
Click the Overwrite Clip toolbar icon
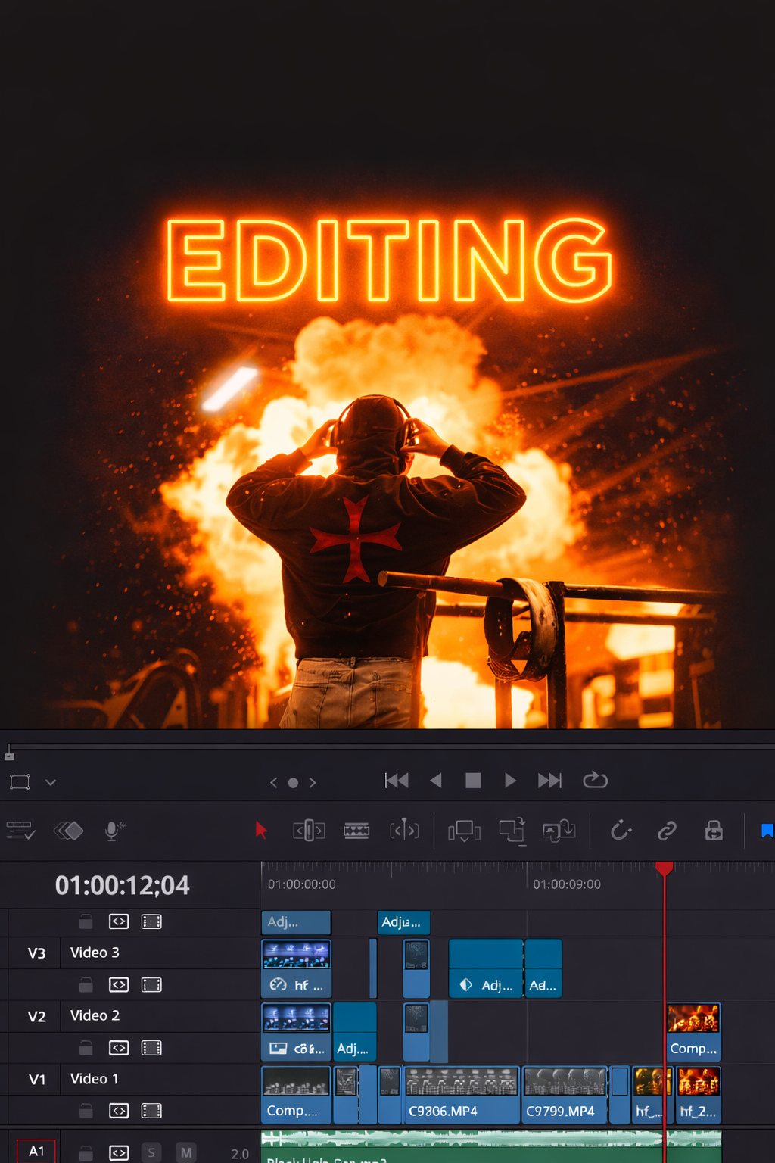[x=512, y=831]
